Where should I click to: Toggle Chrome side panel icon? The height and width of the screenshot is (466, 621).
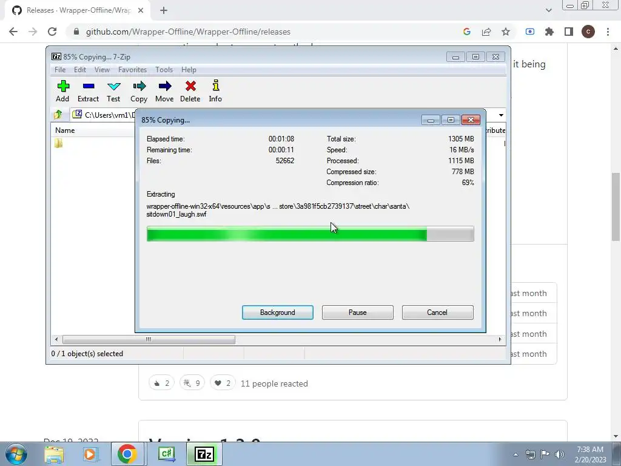point(569,32)
